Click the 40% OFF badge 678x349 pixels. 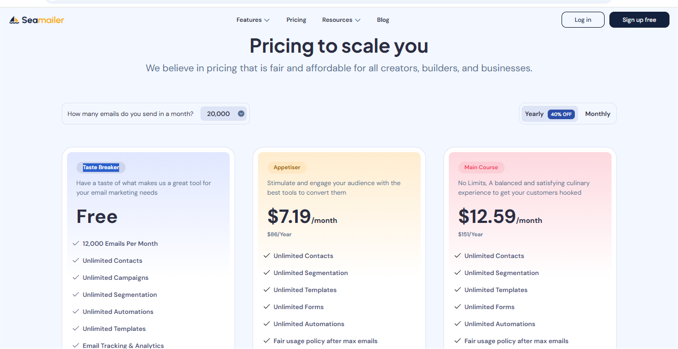tap(561, 114)
